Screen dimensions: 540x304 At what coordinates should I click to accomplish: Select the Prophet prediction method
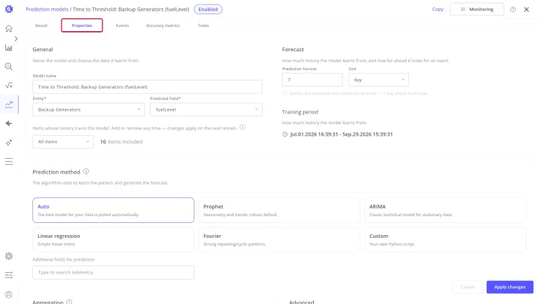pos(279,210)
